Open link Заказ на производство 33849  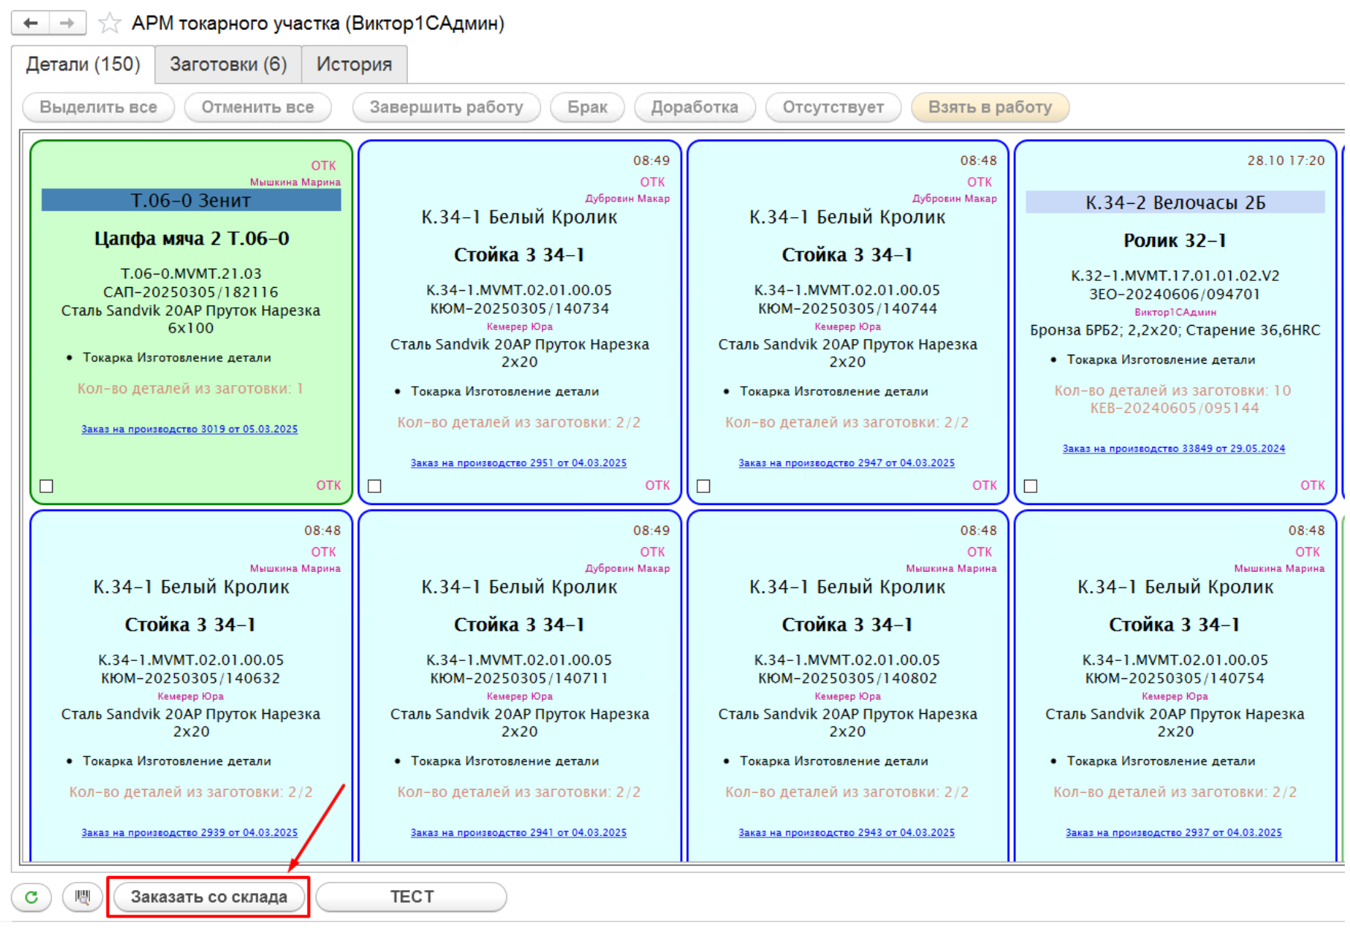tap(1173, 448)
